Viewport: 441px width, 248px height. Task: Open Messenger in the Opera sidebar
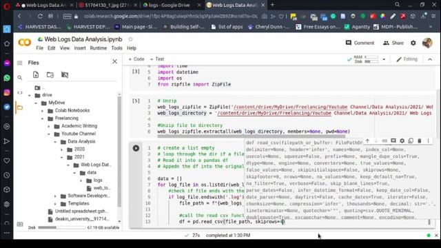[x=7, y=63]
